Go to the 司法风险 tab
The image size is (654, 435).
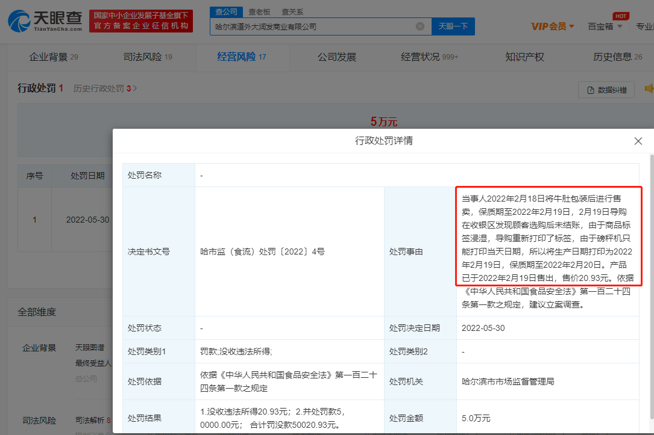[147, 57]
